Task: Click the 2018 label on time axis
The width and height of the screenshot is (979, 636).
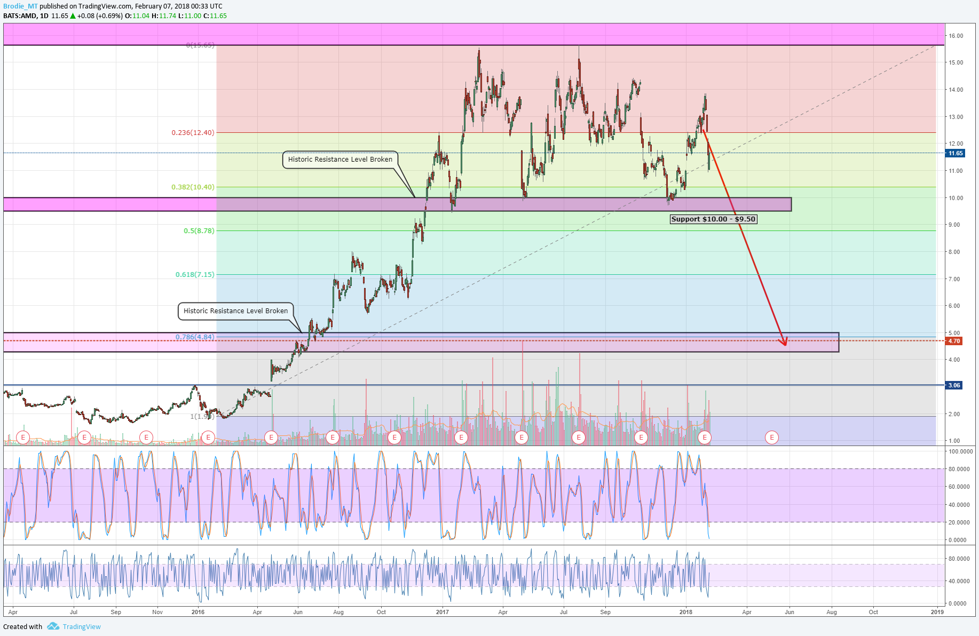Action: [686, 612]
